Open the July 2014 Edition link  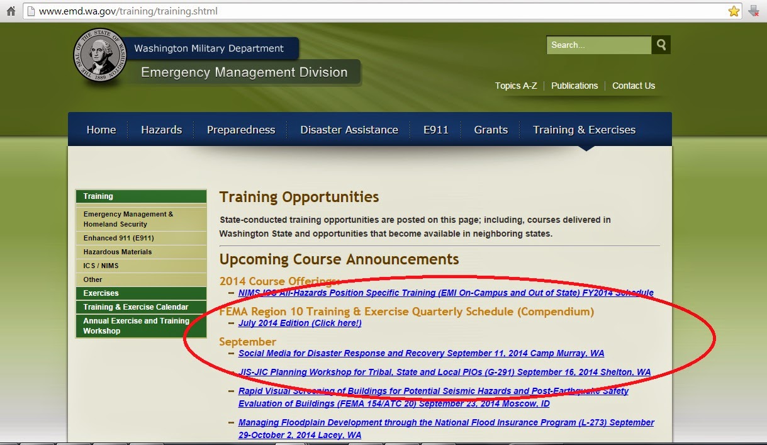point(300,323)
